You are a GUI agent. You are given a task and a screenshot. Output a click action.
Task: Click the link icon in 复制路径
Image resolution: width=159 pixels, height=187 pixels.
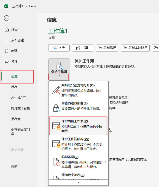point(100,48)
